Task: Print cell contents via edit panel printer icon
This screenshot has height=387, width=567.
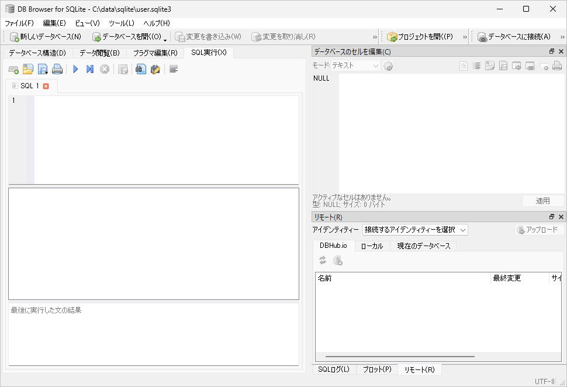Action: (x=556, y=65)
